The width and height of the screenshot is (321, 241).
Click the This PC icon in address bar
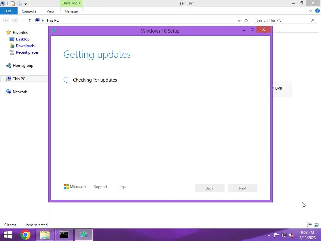coord(37,20)
